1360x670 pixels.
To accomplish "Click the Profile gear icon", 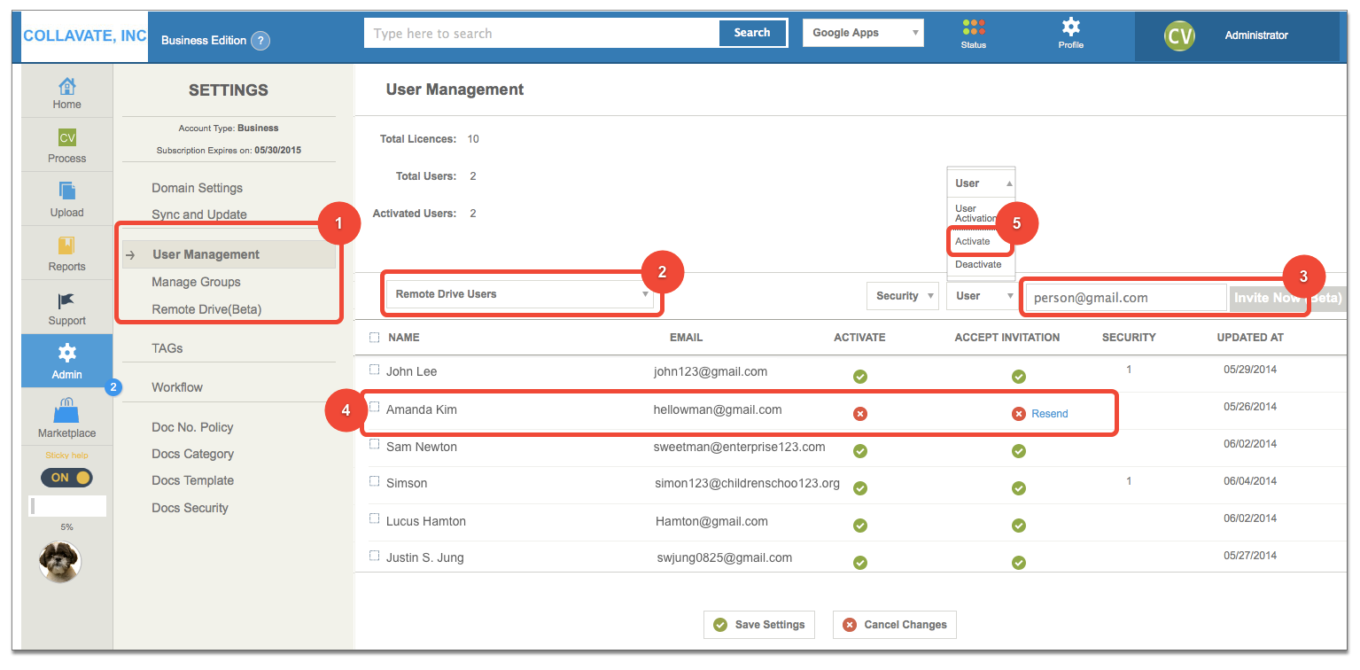I will (1070, 27).
